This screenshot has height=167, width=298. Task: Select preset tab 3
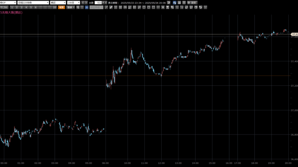tap(21, 7)
